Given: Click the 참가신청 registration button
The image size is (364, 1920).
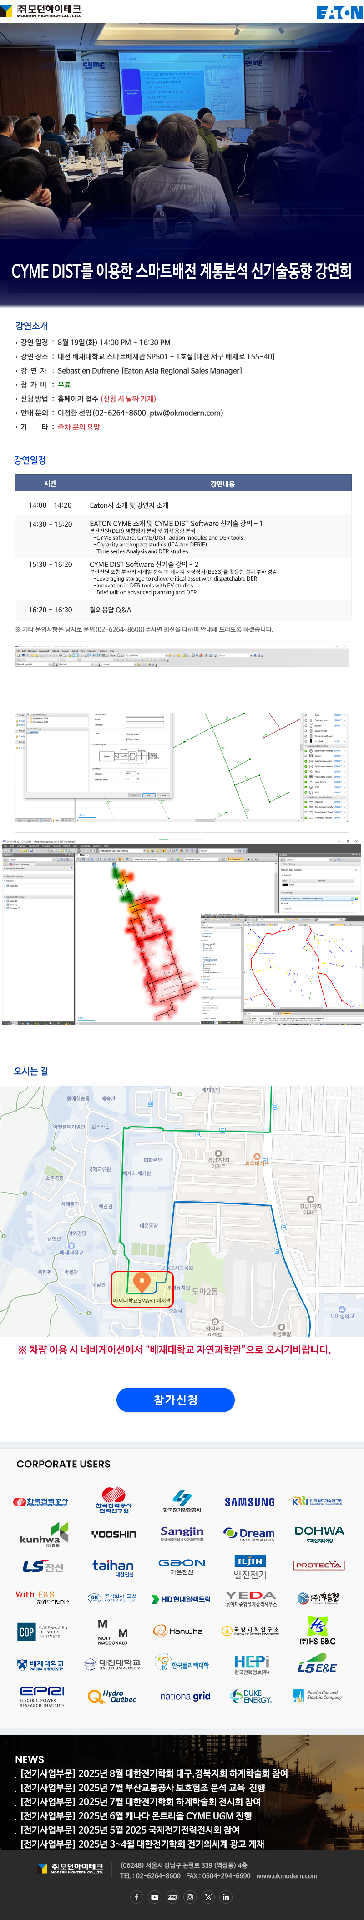Looking at the screenshot, I should pyautogui.click(x=175, y=1399).
